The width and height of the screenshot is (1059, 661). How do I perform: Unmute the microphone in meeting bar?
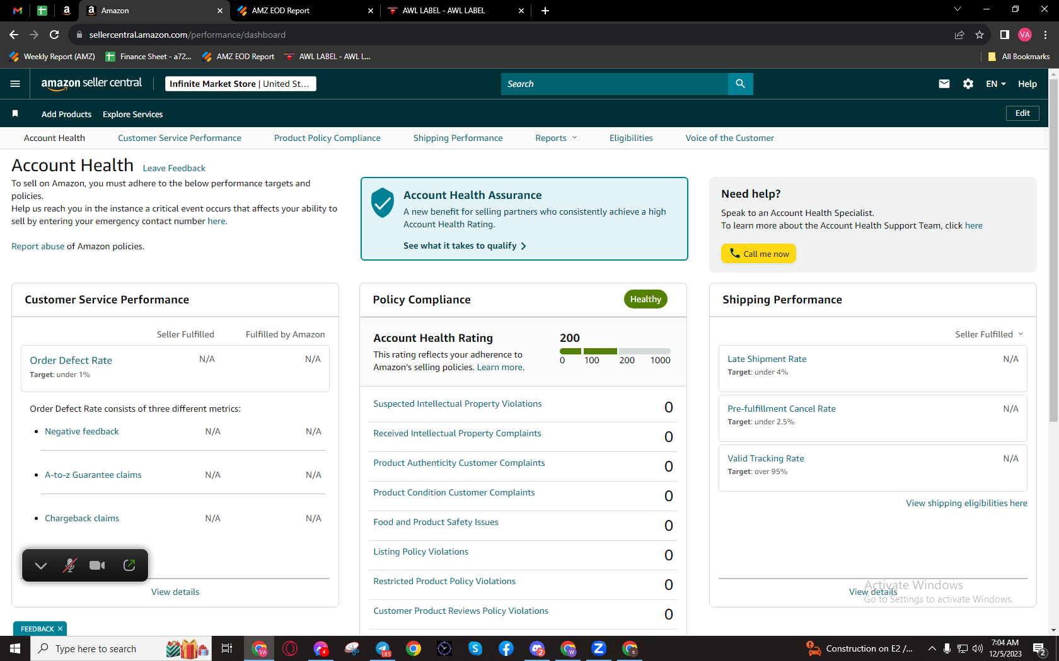[69, 565]
